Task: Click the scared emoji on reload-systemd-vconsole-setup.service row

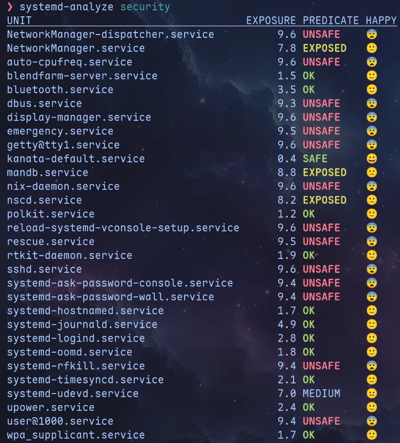Action: tap(372, 228)
